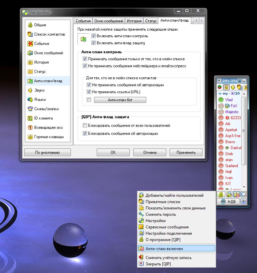This screenshot has width=257, height=273.
Task: Open the Скины/значки settings section
Action: 48,109
